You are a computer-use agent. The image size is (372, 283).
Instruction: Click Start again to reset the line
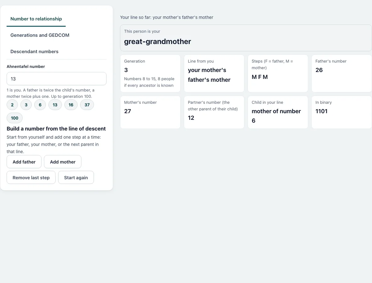(x=76, y=177)
